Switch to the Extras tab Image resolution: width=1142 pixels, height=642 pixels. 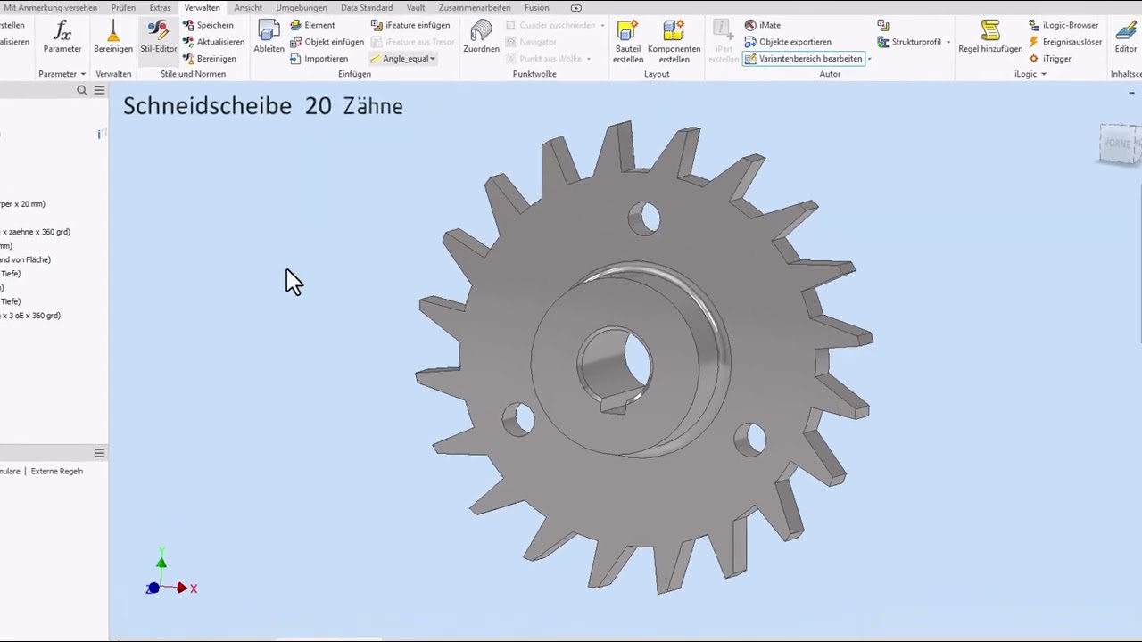point(160,8)
